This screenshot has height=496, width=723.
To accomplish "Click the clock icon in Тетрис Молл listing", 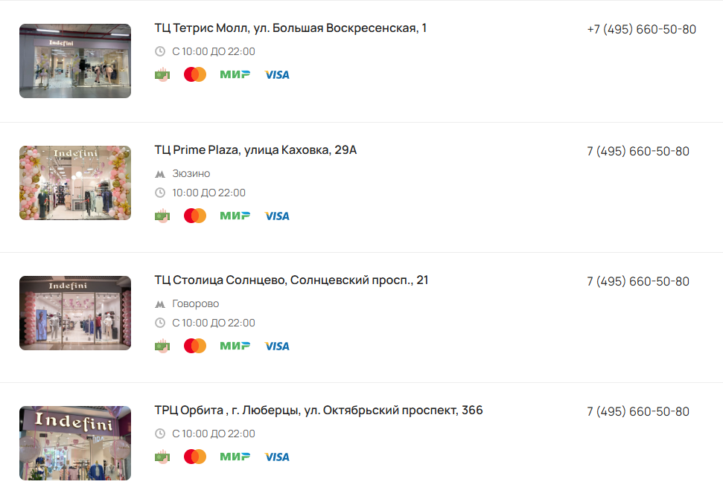I will (160, 51).
